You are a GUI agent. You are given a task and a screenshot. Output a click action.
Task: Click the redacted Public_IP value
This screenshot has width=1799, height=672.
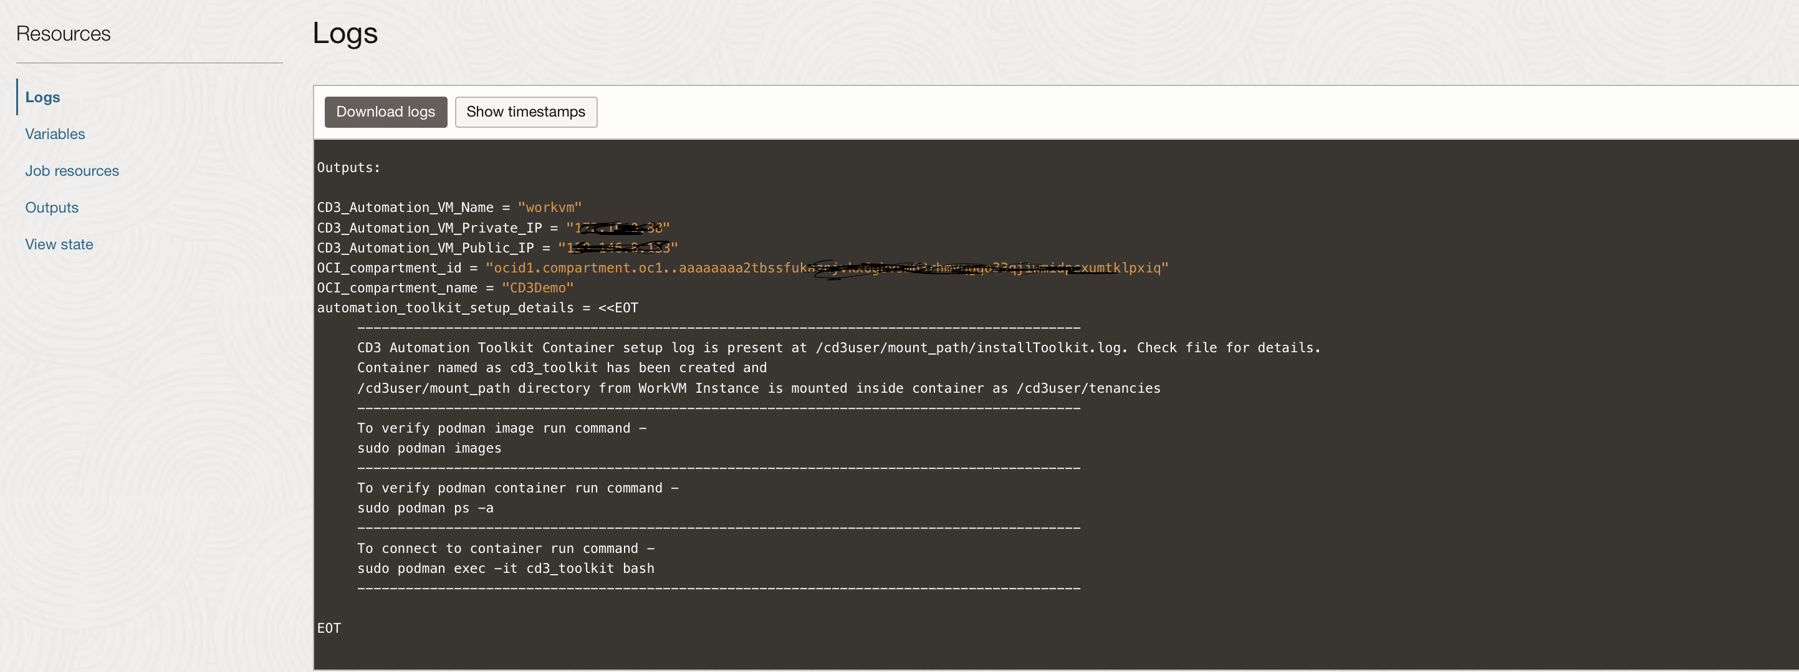click(618, 248)
